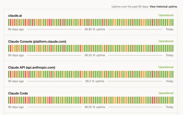Click the oldest day bar for Claude Code
The width and height of the screenshot is (183, 115).
(x=9, y=100)
